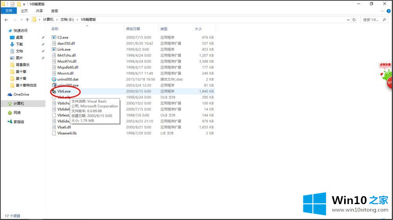
Task: Open 图片 in quick access
Action: point(19,58)
